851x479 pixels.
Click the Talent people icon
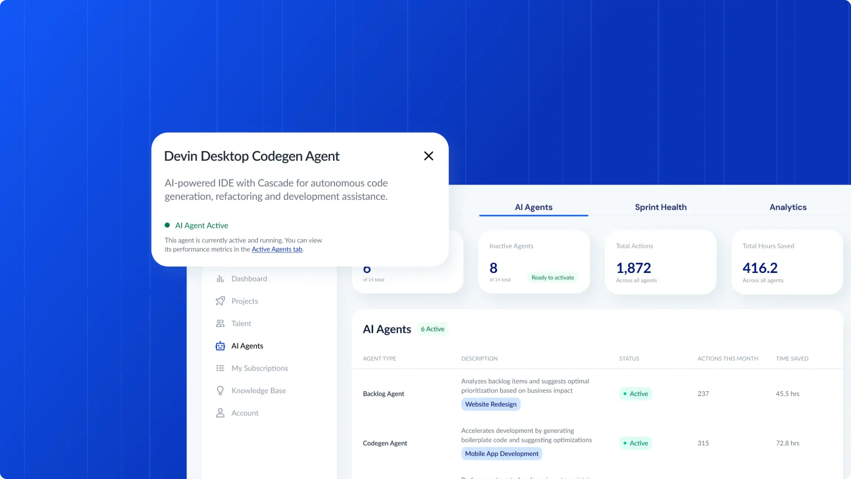click(x=220, y=324)
